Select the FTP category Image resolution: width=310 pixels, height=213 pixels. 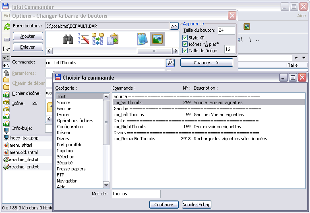click(79, 175)
